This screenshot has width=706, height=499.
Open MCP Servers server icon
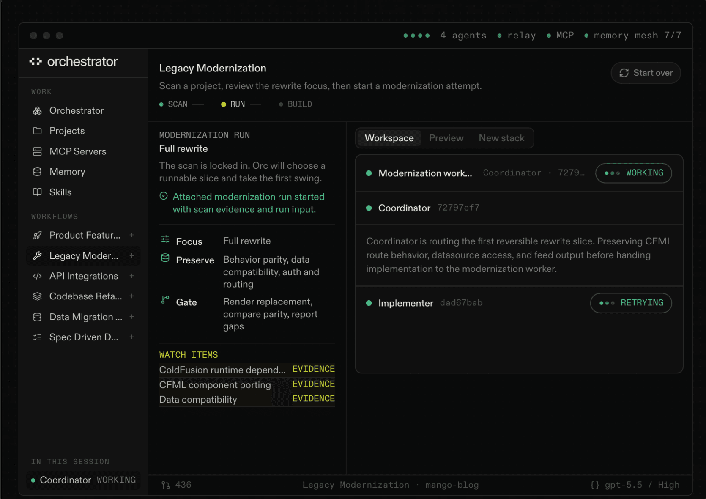(37, 151)
